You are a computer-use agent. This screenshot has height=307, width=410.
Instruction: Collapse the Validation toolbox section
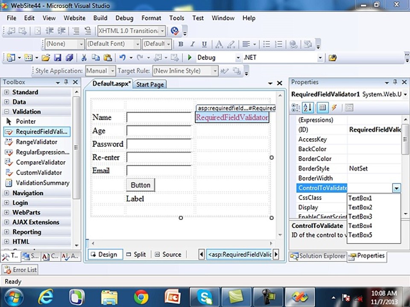pos(6,112)
